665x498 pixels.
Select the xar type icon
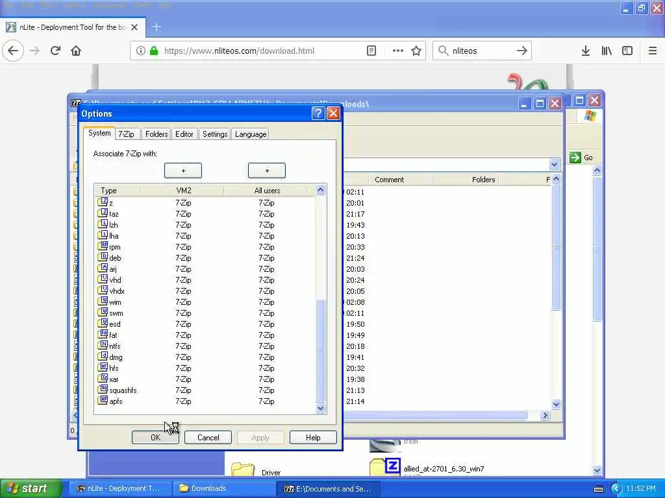click(102, 378)
